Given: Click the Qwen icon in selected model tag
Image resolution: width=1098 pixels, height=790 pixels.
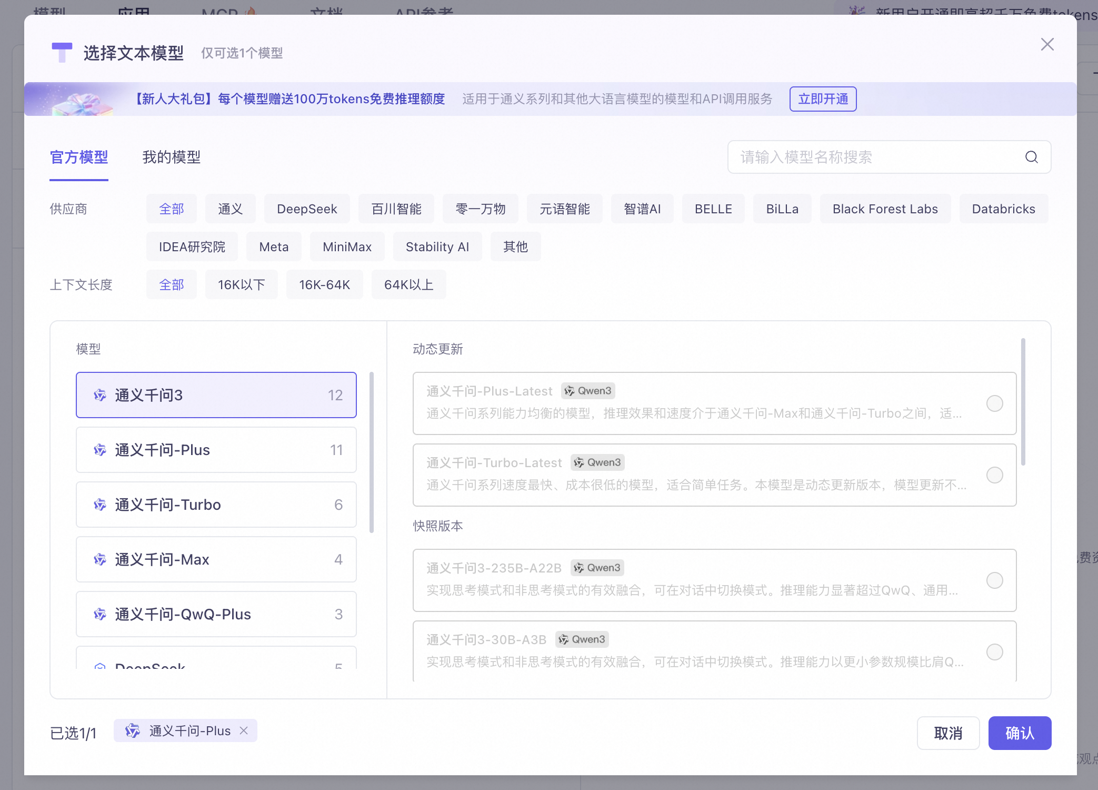Looking at the screenshot, I should [x=133, y=730].
